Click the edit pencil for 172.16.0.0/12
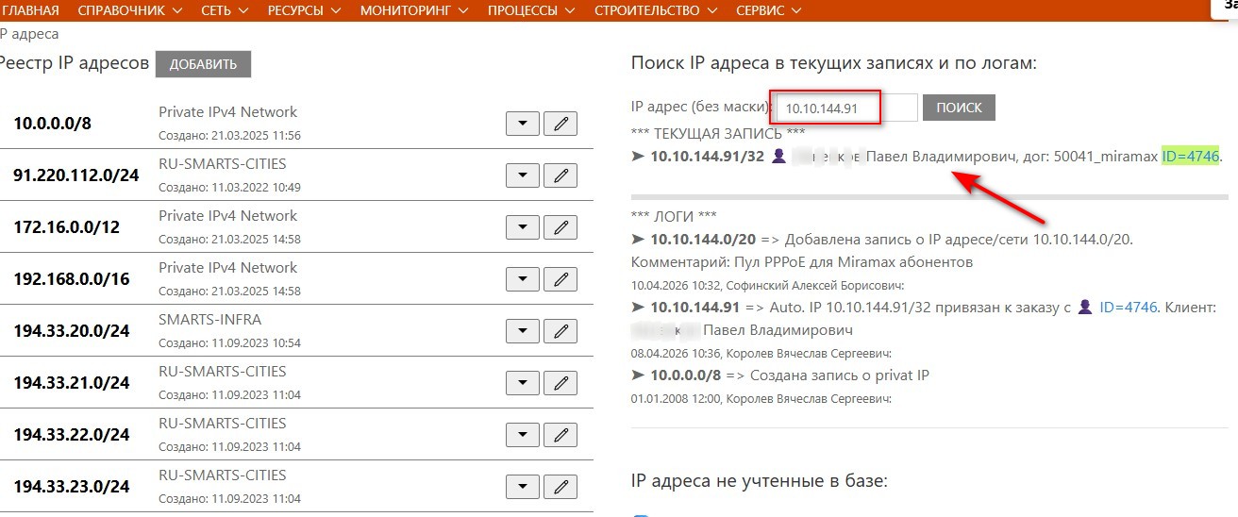Image resolution: width=1238 pixels, height=517 pixels. [x=560, y=227]
